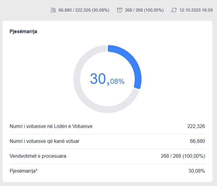Screen dimensions: 217x186
Task: Click the 66,880 value in the table row
Action: pyautogui.click(x=197, y=141)
